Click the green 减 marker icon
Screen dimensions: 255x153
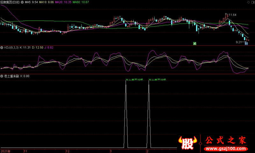tap(195, 43)
